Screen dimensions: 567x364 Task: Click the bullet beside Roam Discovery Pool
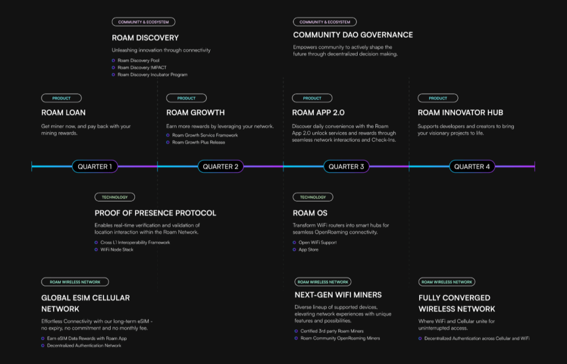tap(114, 60)
